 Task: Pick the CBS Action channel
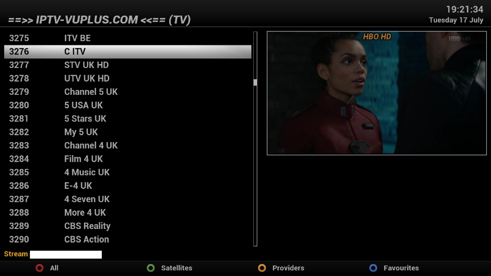(x=128, y=239)
